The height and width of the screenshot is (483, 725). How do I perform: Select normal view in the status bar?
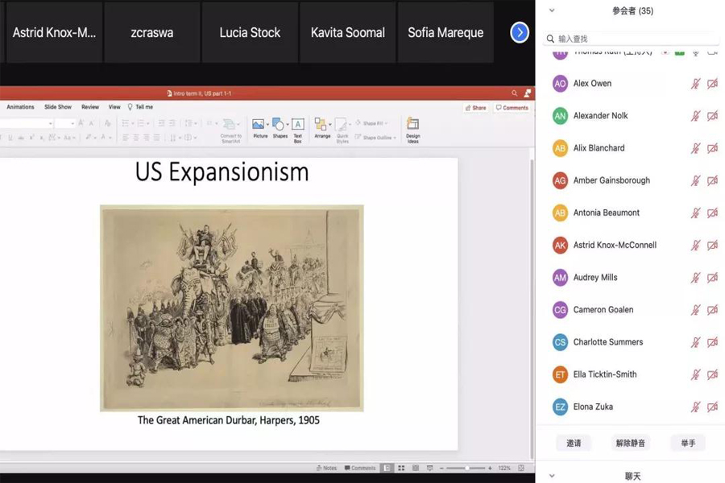coord(387,469)
